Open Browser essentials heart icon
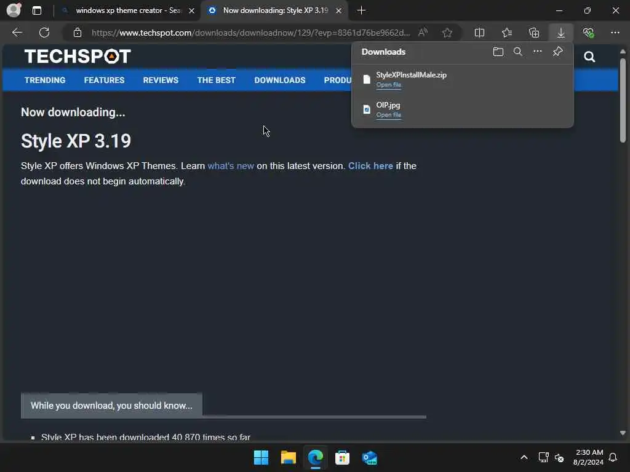This screenshot has height=472, width=630. (588, 33)
